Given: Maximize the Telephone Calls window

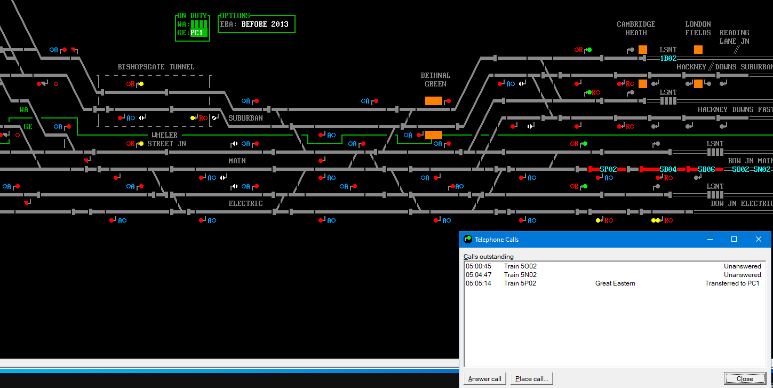Looking at the screenshot, I should (734, 240).
